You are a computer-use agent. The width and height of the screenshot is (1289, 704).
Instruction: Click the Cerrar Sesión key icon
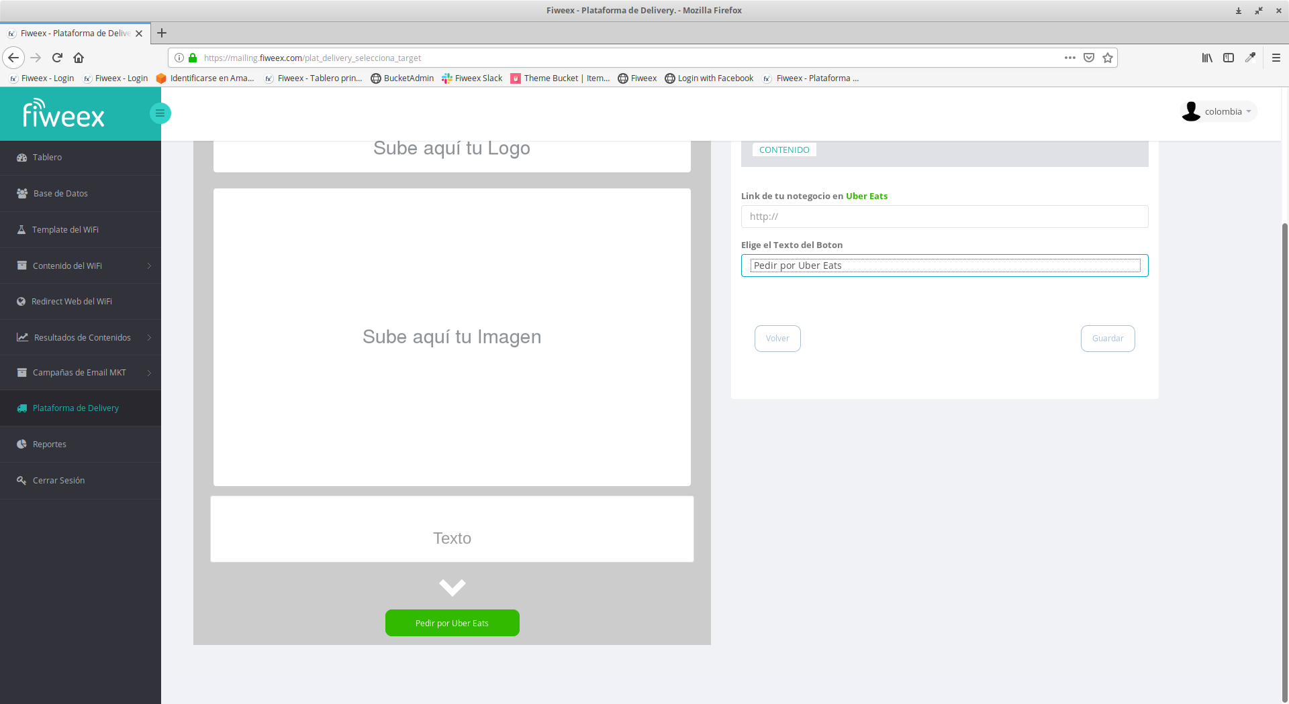pyautogui.click(x=21, y=481)
